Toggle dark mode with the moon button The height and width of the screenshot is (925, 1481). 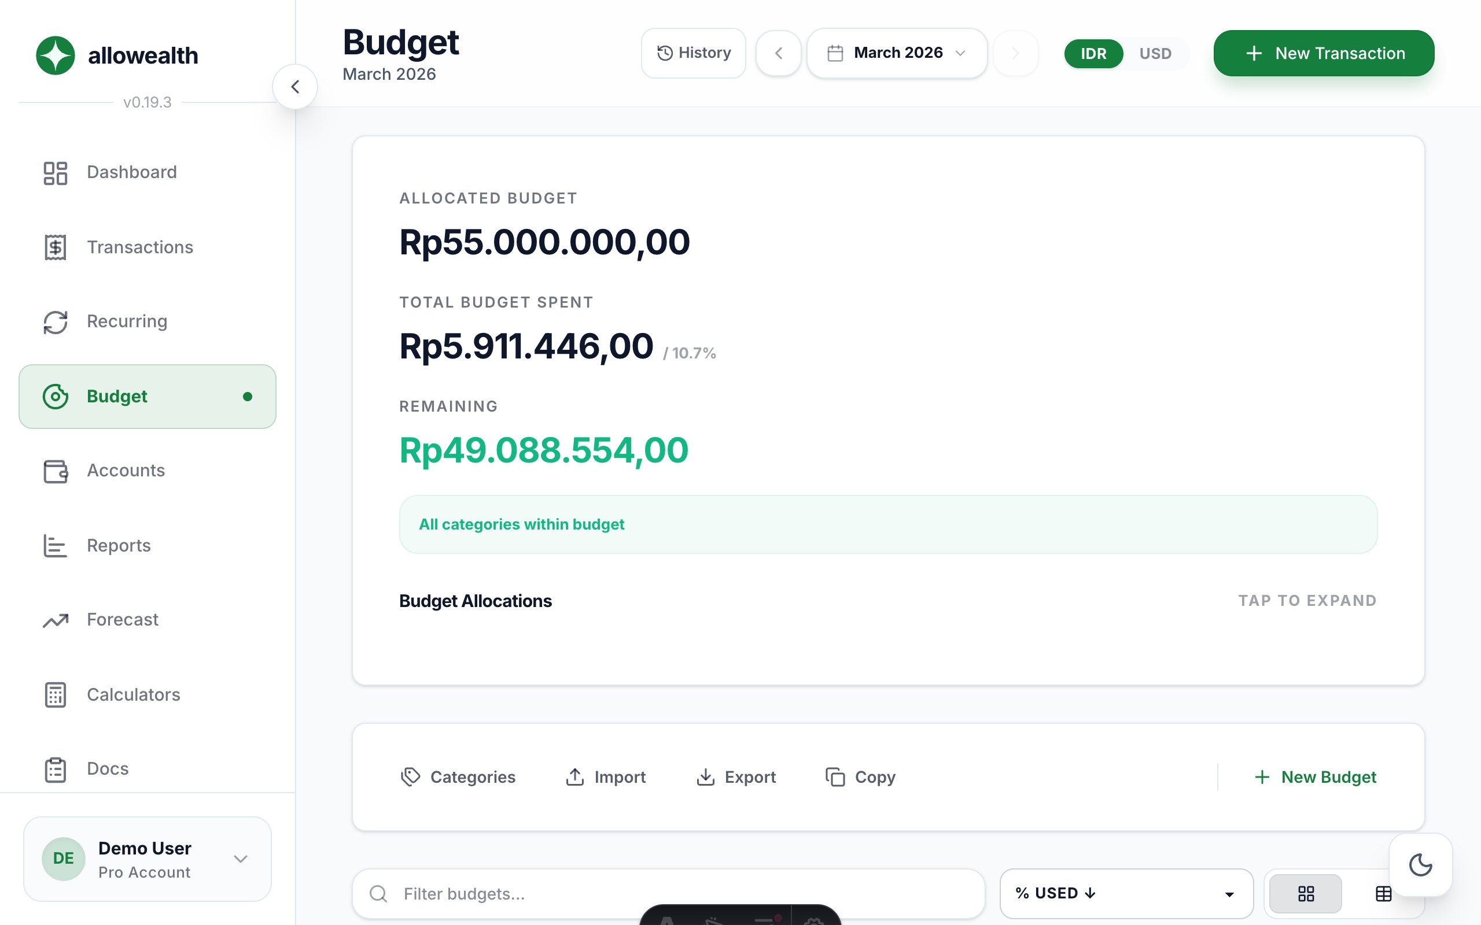tap(1422, 865)
